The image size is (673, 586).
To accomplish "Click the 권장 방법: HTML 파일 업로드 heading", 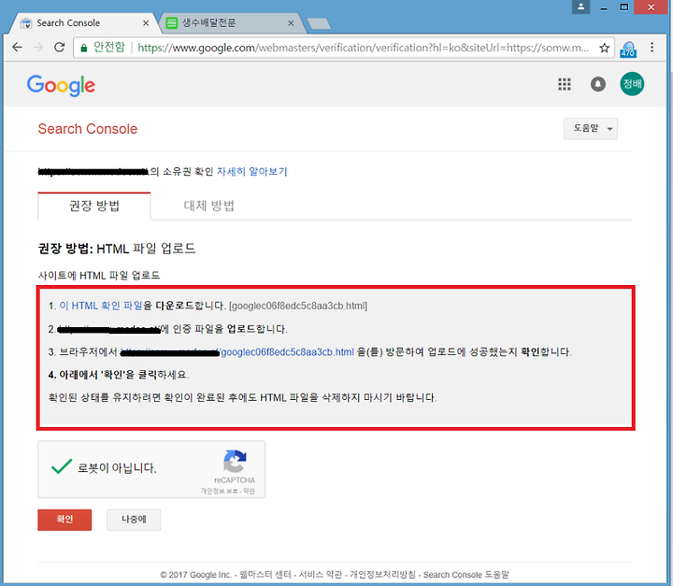I will (x=117, y=249).
